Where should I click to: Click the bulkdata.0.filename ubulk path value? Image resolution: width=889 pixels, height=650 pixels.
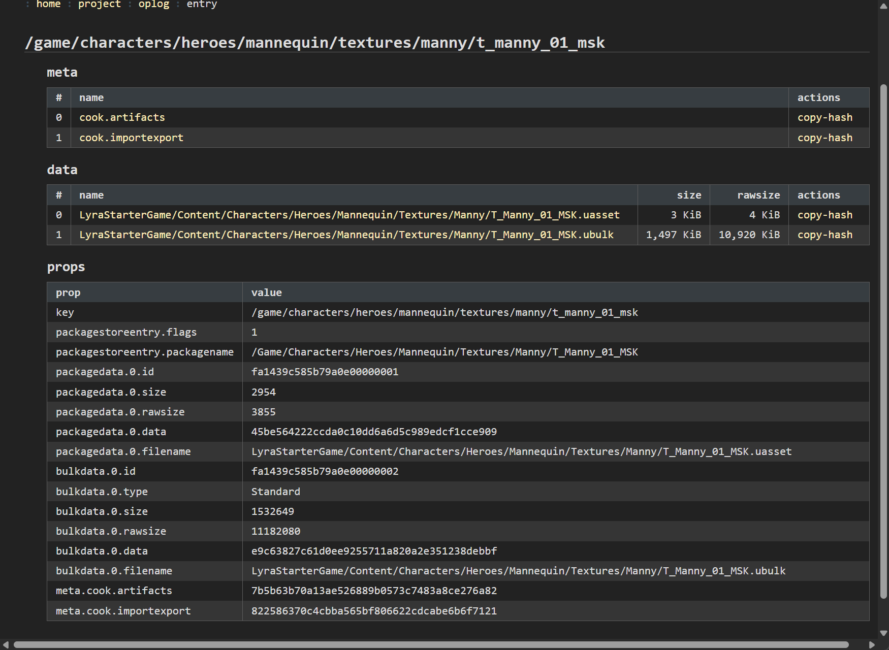(518, 571)
